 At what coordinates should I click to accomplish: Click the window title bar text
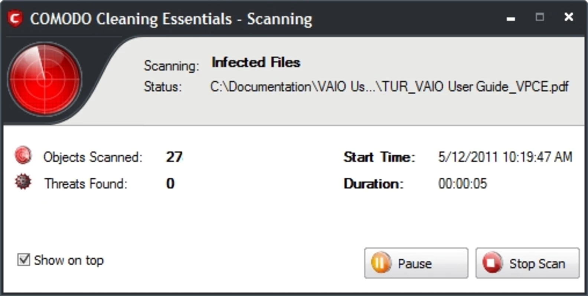coord(171,19)
